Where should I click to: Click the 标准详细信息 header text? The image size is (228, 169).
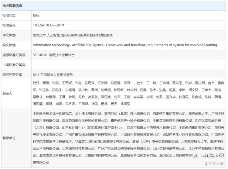pyautogui.click(x=12, y=6)
